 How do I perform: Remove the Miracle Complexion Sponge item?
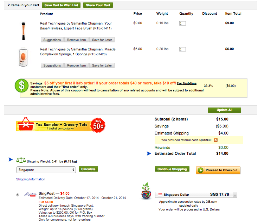tap(76, 65)
